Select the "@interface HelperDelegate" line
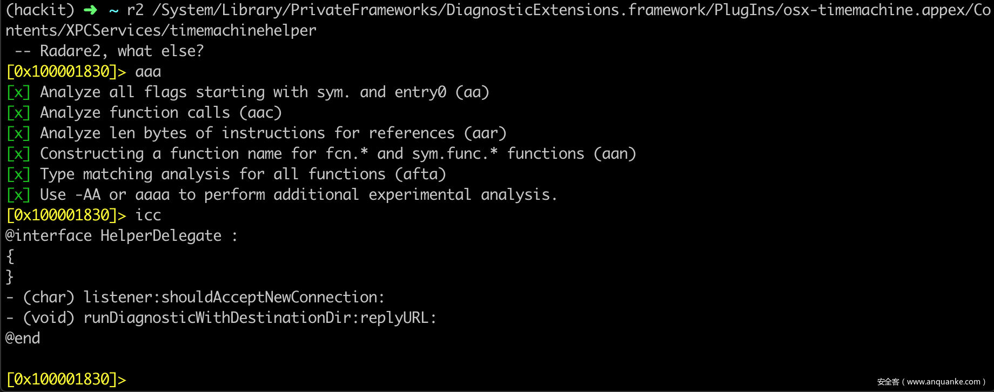The width and height of the screenshot is (994, 392). (113, 236)
